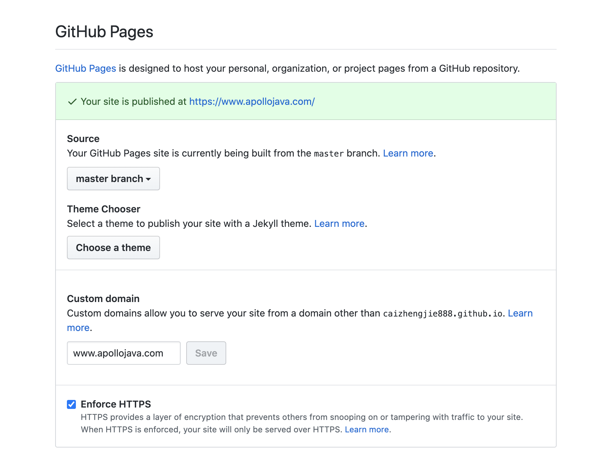The image size is (598, 462).
Task: Click the Source section heading
Action: click(83, 139)
